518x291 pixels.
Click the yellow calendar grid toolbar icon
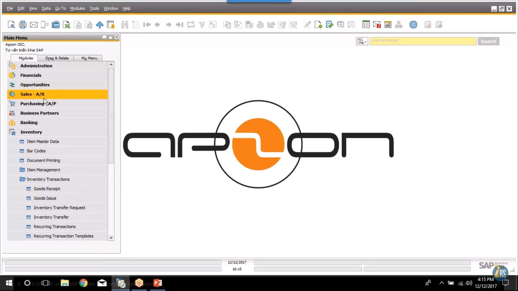click(388, 25)
